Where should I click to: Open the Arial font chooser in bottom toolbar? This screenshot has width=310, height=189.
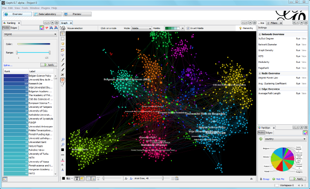(x=141, y=178)
